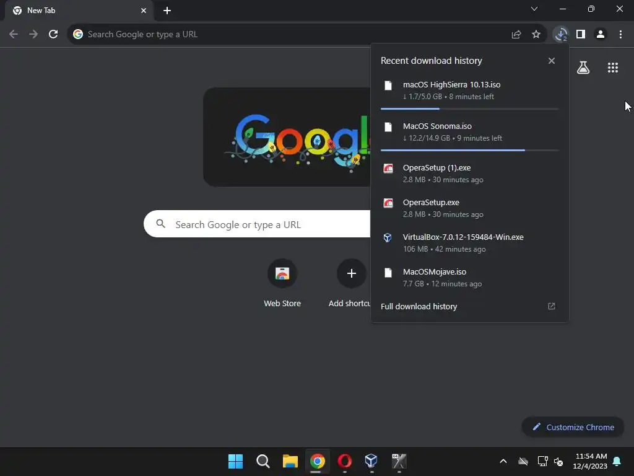Click the OperaSetup (1).exe icon

388,169
